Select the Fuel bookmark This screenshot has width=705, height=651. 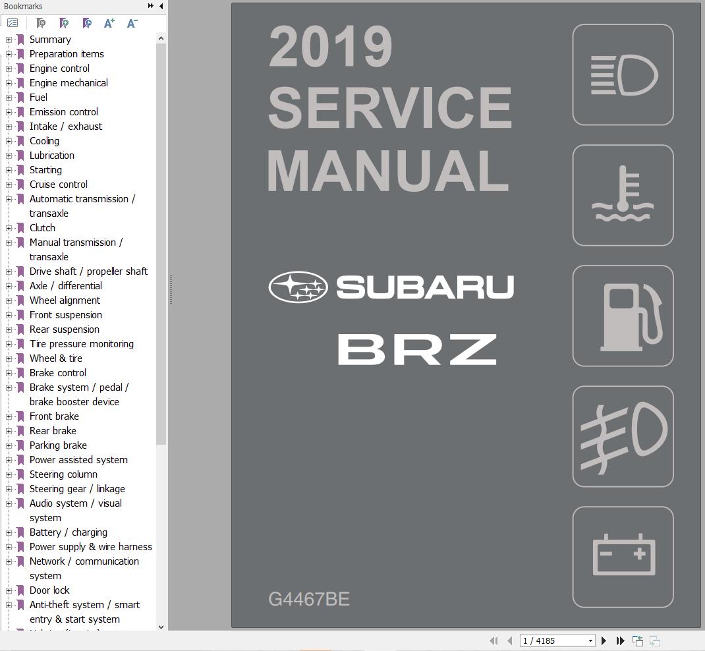[x=39, y=97]
